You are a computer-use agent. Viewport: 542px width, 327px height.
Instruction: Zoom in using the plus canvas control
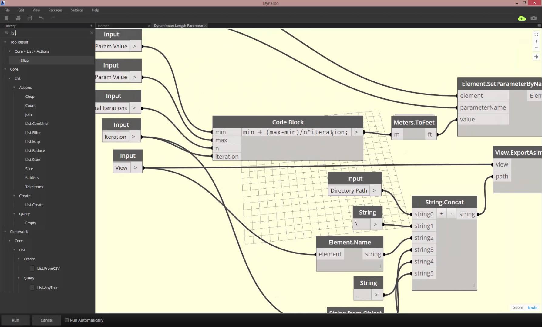tap(536, 41)
